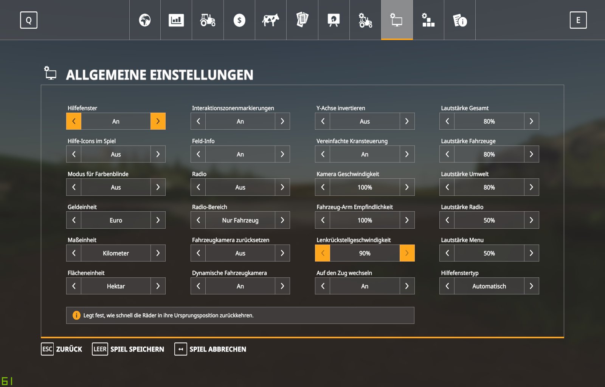605x387 pixels.
Task: Cycle Hilfefenstertyp to the next option
Action: (x=531, y=286)
